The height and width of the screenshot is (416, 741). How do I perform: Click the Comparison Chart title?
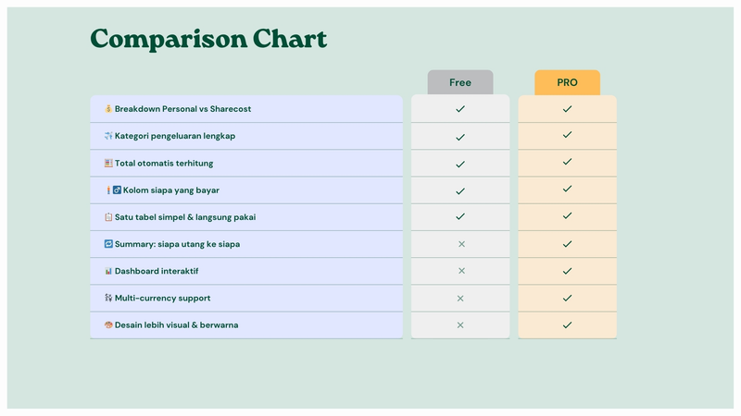click(208, 39)
